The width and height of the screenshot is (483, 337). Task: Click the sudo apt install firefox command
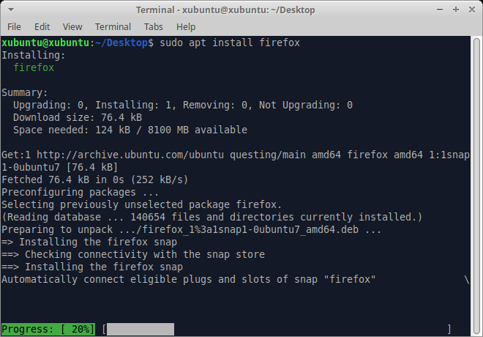pos(227,43)
